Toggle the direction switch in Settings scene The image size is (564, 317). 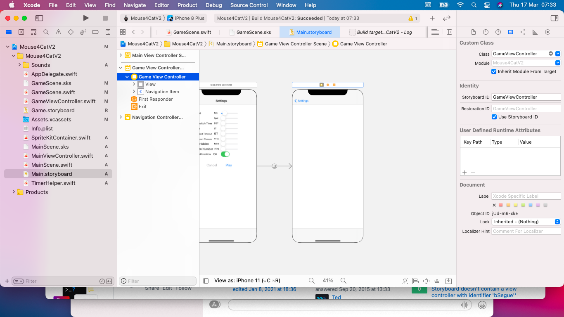[225, 154]
